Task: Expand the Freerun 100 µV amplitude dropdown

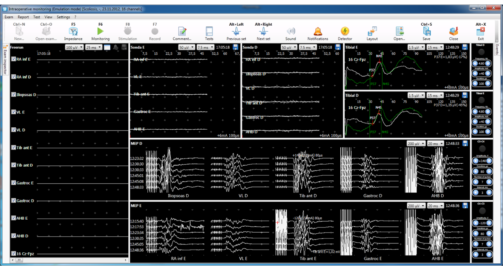Action: tap(74, 48)
